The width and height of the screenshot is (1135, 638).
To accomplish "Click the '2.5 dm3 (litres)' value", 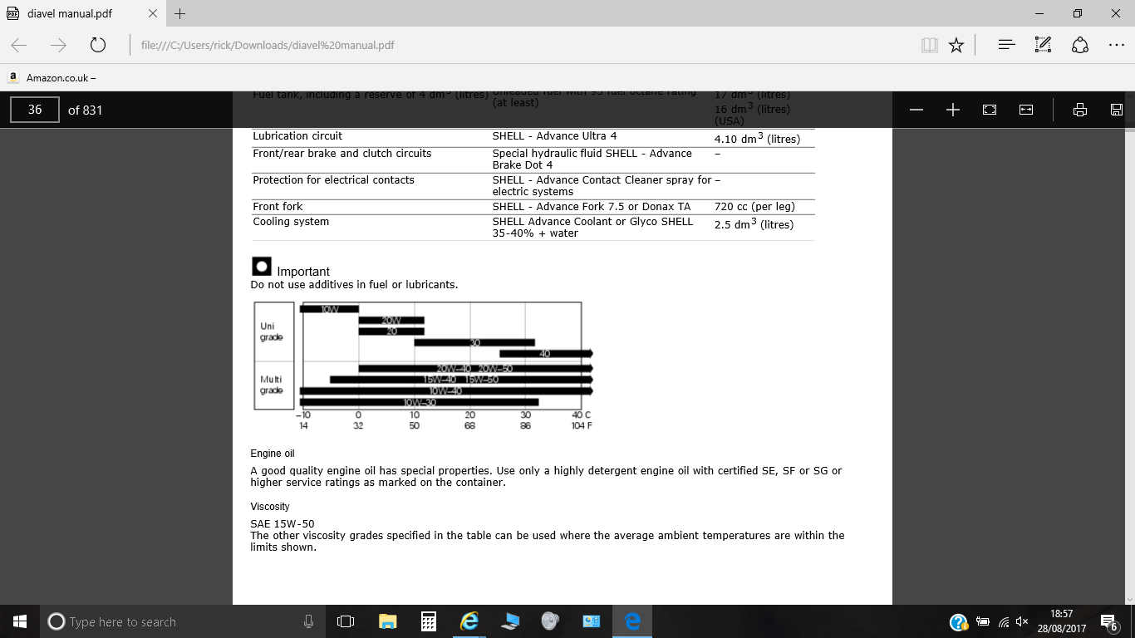I will tap(754, 224).
